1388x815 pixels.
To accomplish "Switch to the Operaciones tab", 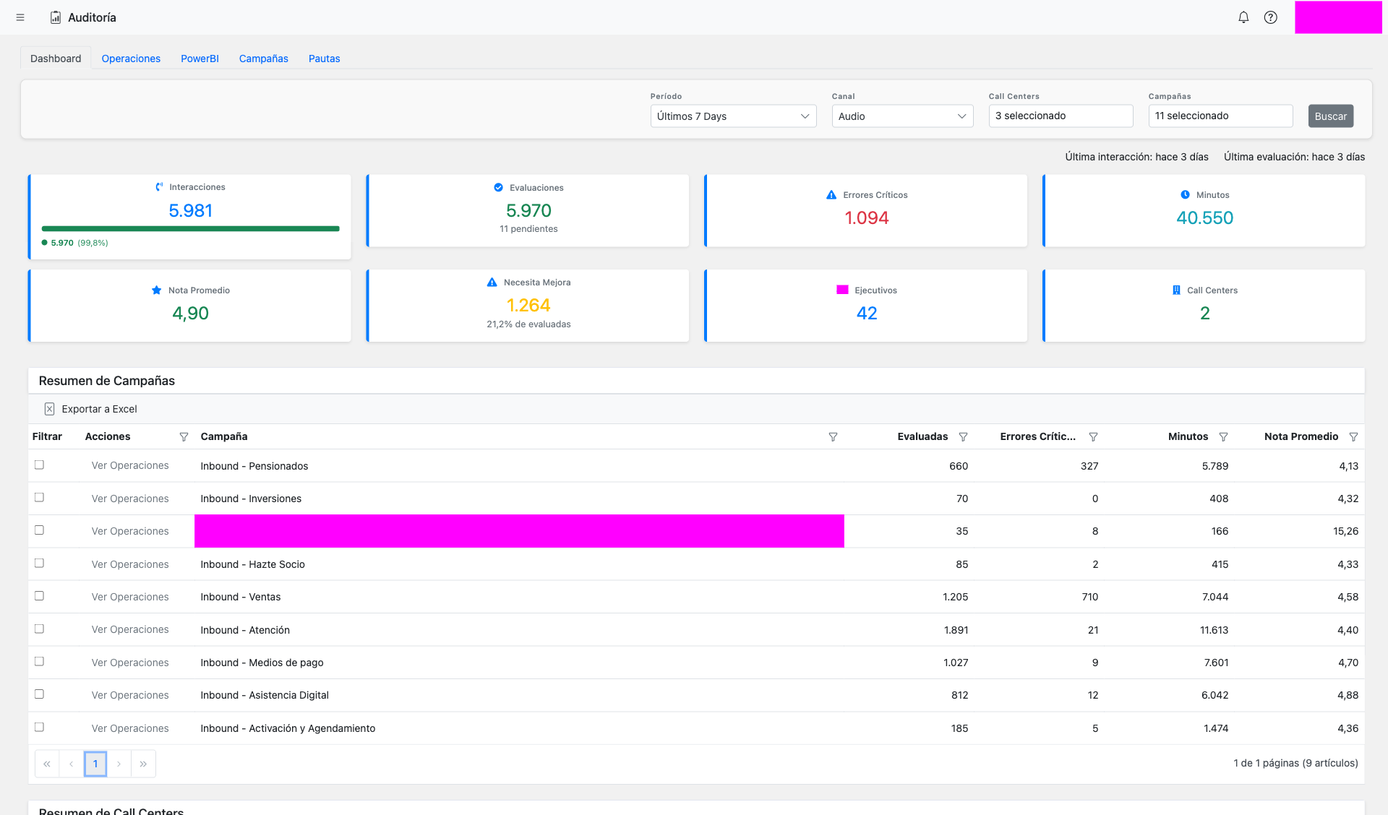I will [x=131, y=58].
